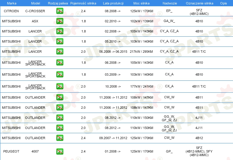Click the GA_W_ body code cell
Viewport: 233px width, 160px height.
tap(169, 21)
